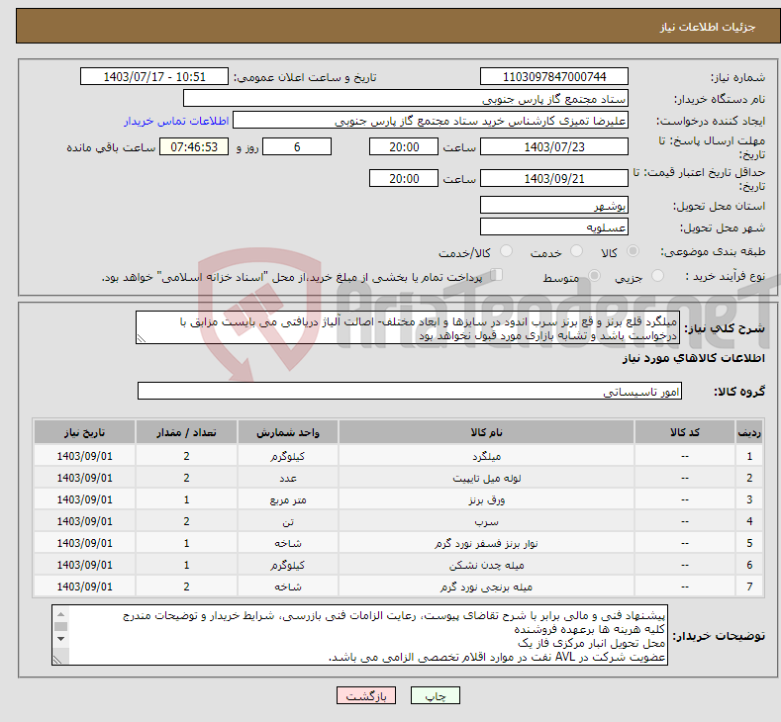The image size is (781, 722).
Task: Click the شماره نیاز number field
Action: 554,76
